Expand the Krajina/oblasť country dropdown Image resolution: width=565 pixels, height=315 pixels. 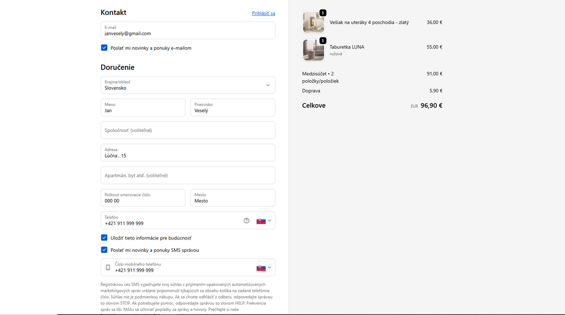click(268, 85)
